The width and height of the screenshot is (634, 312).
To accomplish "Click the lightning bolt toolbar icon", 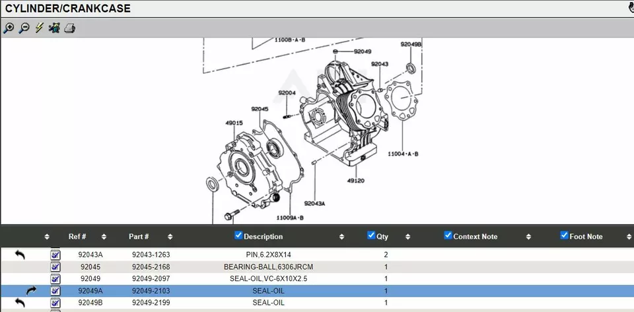I will pyautogui.click(x=39, y=28).
